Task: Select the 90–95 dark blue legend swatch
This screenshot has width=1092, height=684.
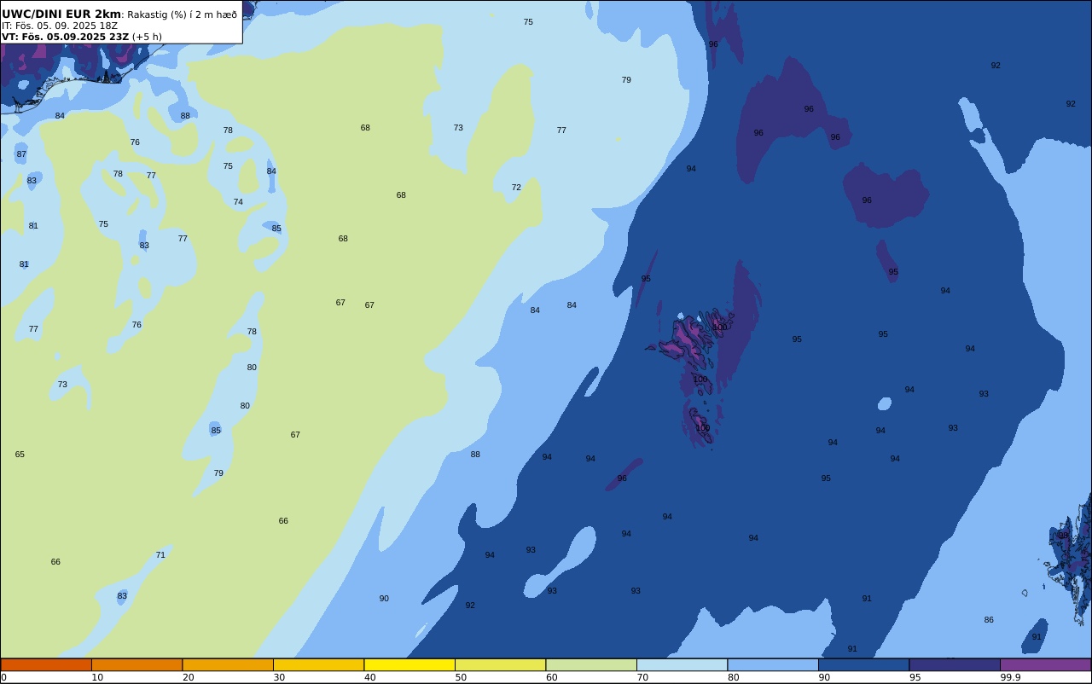Action: tap(863, 664)
